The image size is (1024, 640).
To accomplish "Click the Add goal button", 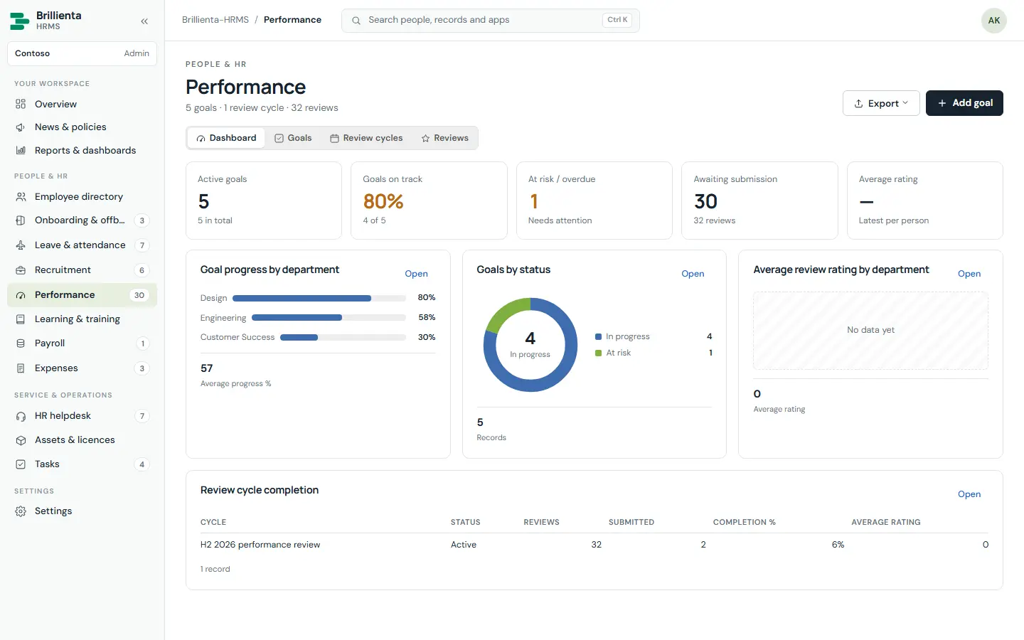I will [x=964, y=103].
